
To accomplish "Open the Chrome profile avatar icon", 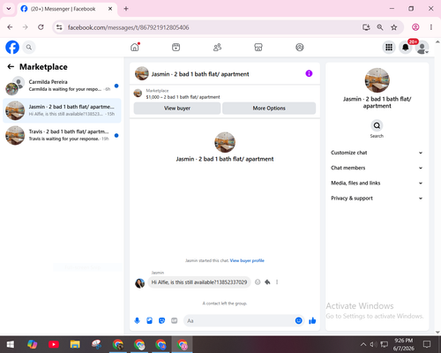I will click(415, 27).
